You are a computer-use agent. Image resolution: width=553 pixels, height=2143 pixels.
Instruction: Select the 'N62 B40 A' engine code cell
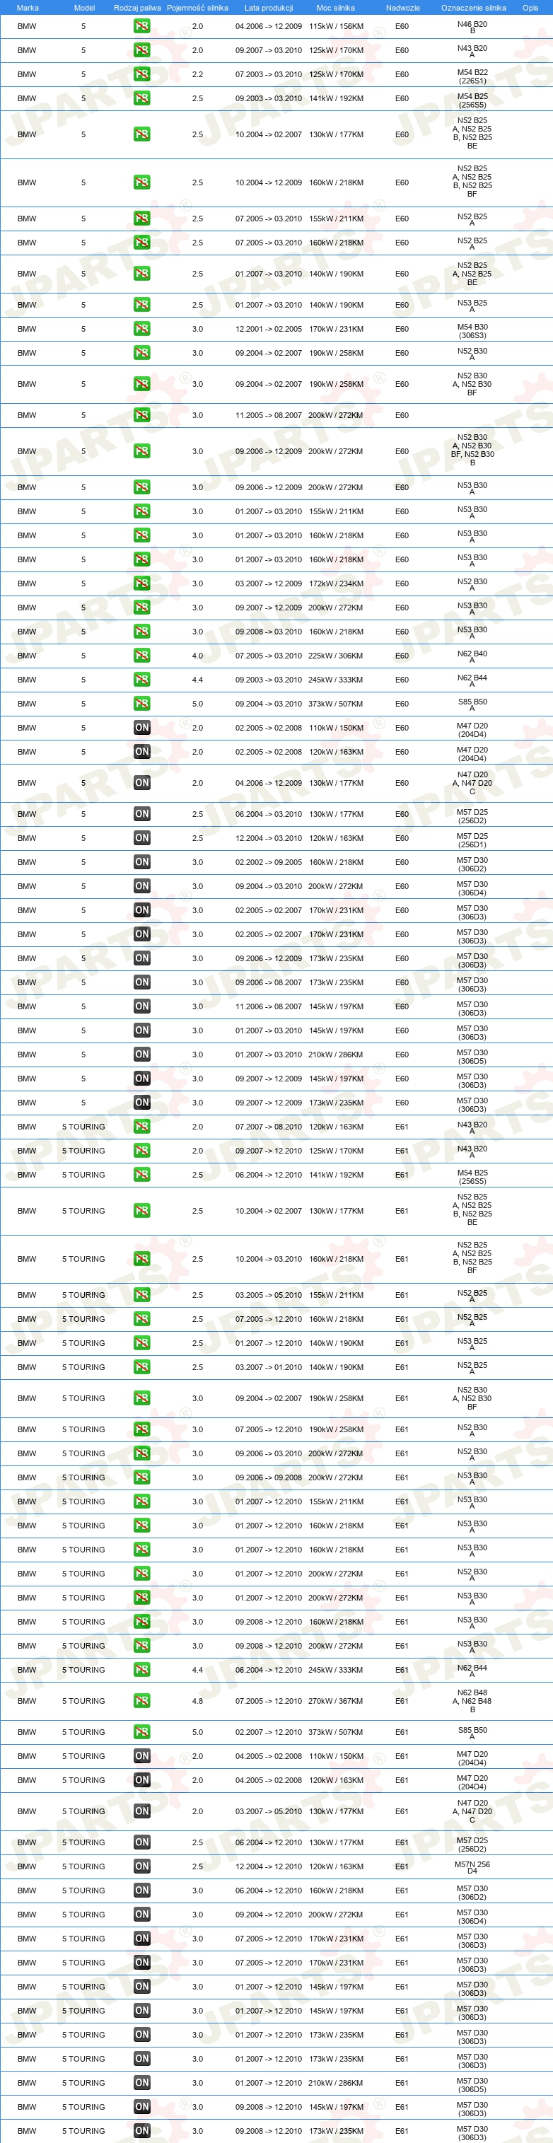pyautogui.click(x=472, y=657)
